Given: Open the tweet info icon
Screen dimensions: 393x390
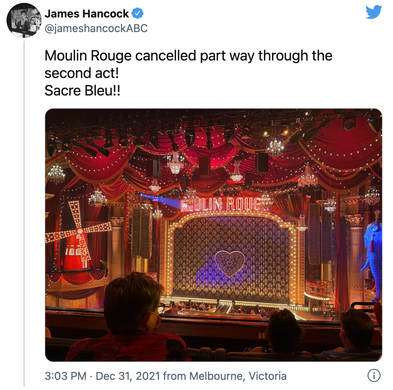Looking at the screenshot, I should 374,375.
